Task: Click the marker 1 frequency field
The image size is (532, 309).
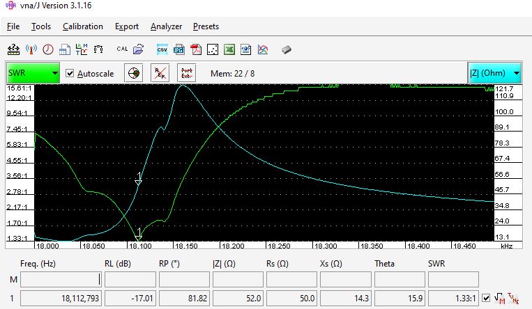Action: [x=60, y=299]
